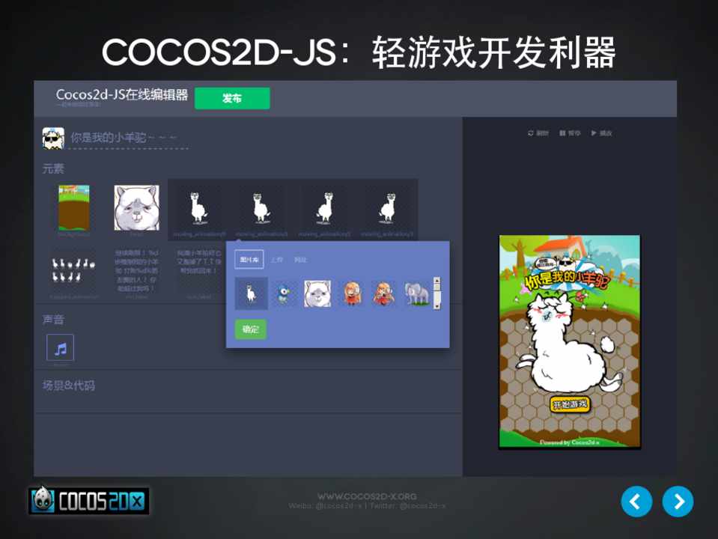The width and height of the screenshot is (718, 539).
Task: Select the grass and dirt background element
Action: tap(74, 207)
